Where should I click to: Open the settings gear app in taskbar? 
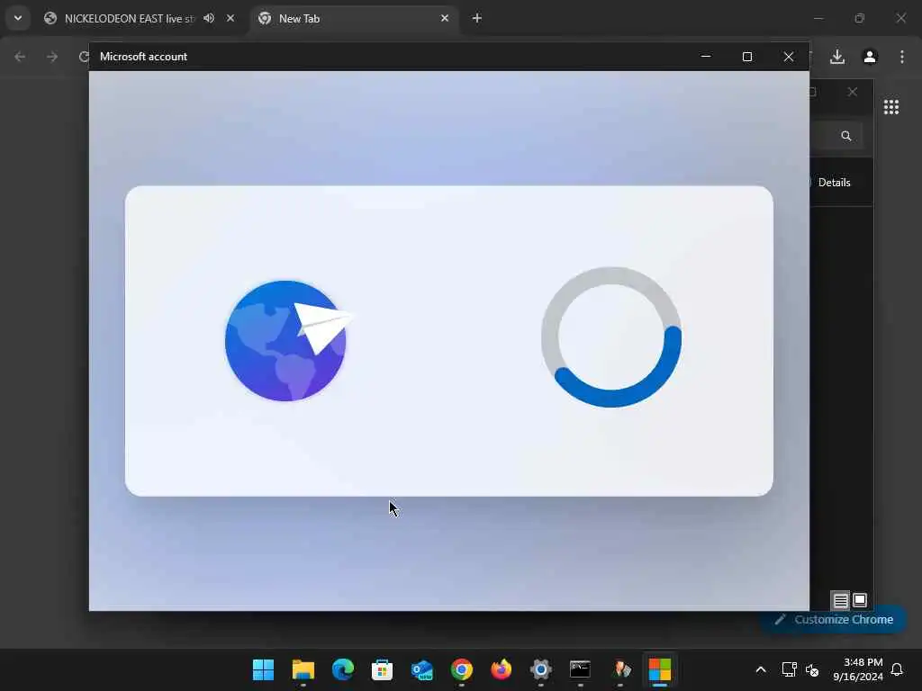point(541,669)
